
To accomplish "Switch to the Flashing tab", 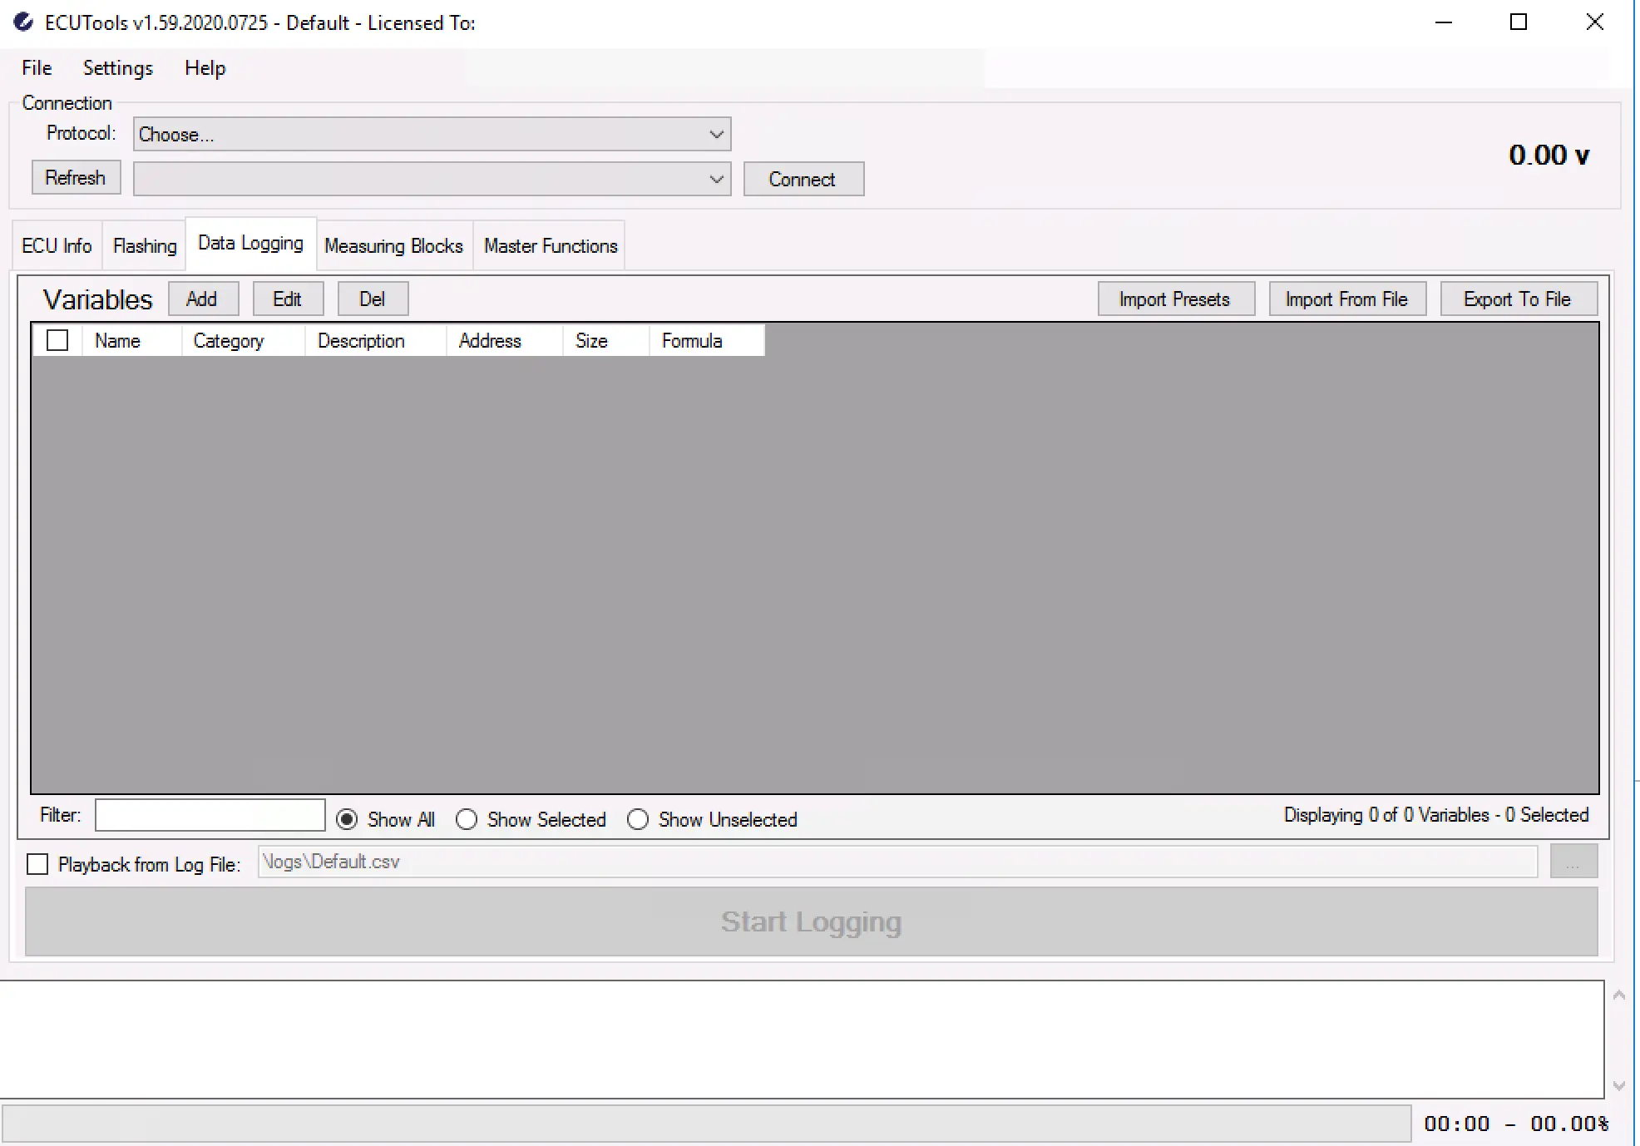I will [x=145, y=246].
